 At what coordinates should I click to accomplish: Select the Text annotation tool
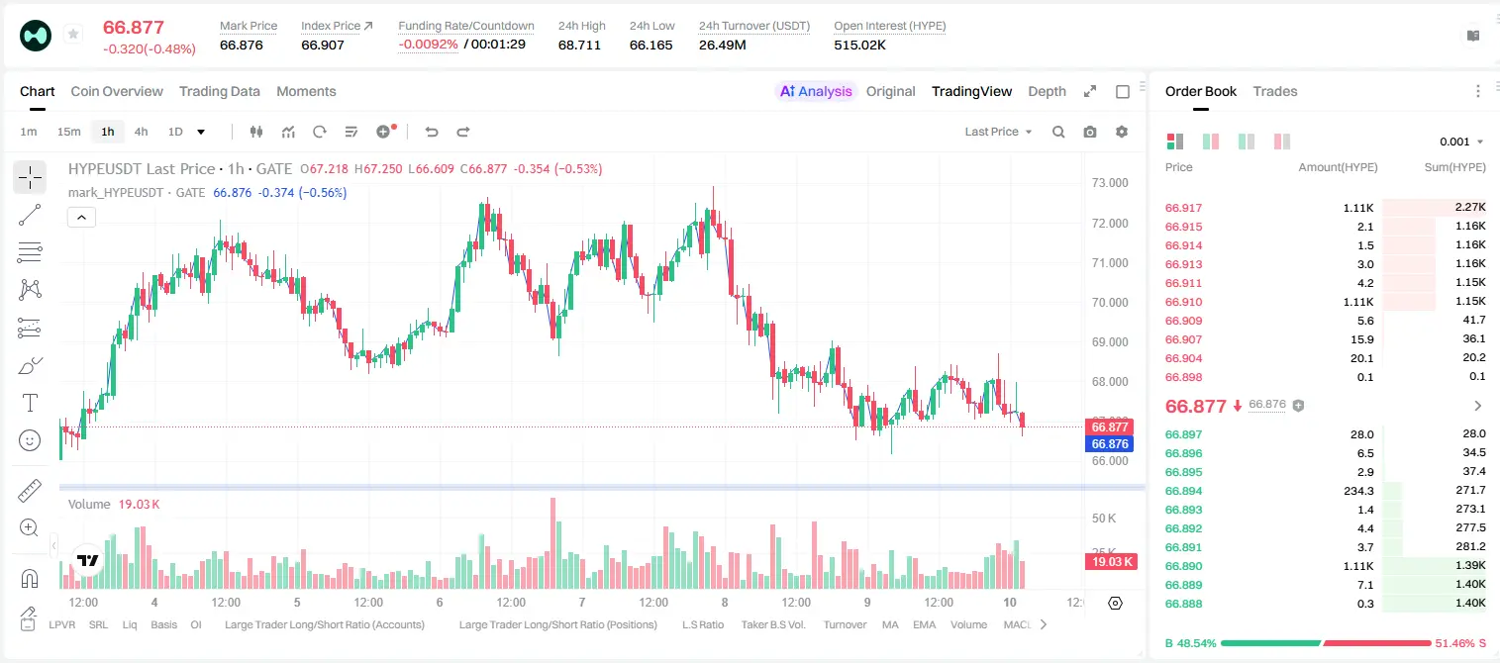[x=30, y=403]
